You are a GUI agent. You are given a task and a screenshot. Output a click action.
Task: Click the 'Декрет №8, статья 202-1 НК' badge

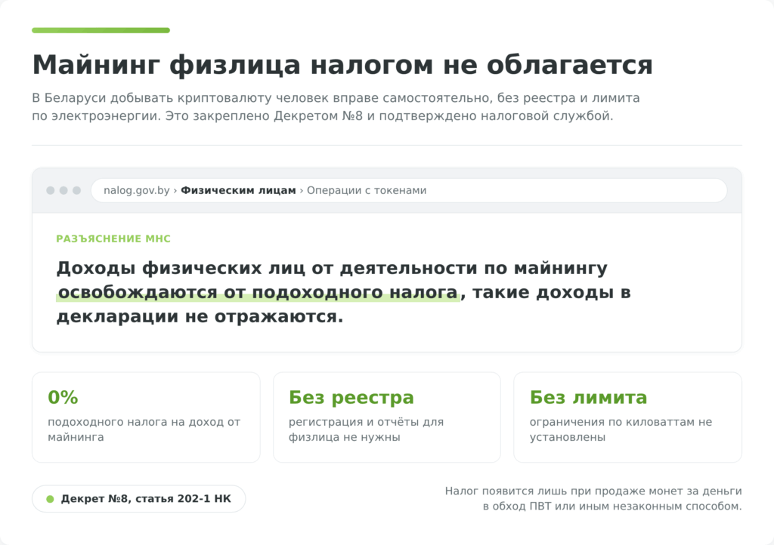139,499
